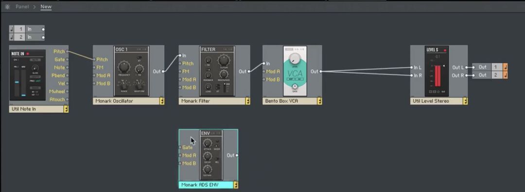Click the filter Cutoff knob
525x192 pixels.
coord(223,61)
